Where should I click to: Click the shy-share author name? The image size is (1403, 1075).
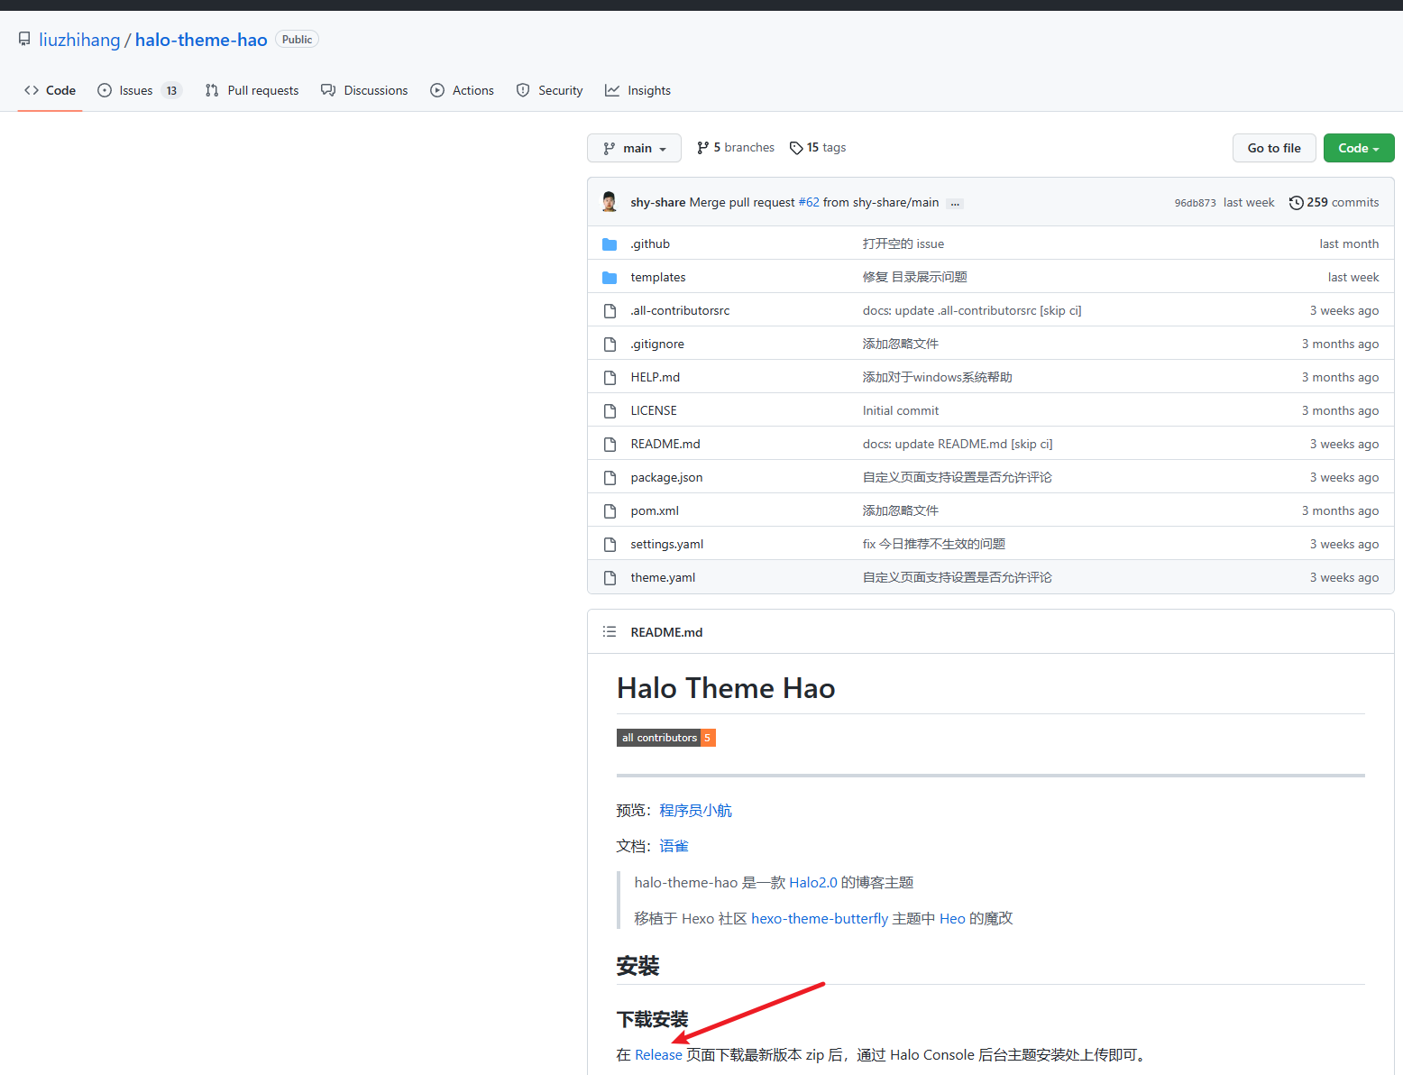(658, 202)
